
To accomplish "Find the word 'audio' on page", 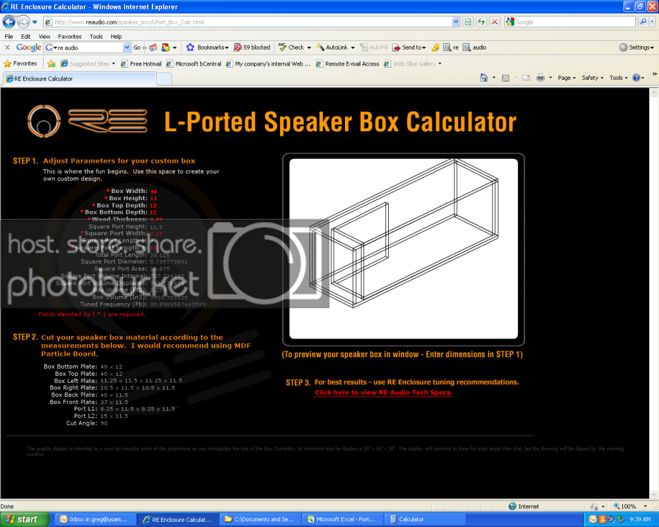I will 475,48.
